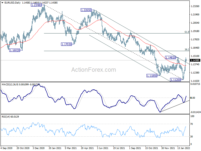This screenshot has width=201, height=151.
Task: Click the RSI 70 level axis label
Action: (x=191, y=124)
